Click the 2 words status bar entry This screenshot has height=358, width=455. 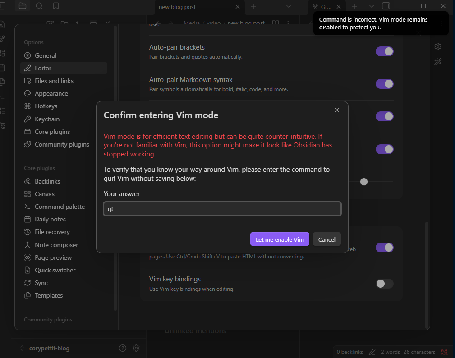point(391,352)
